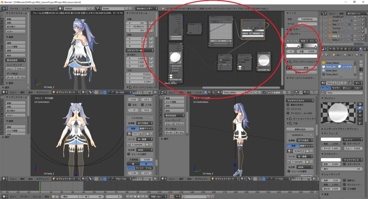Click the Dress_Blue material slot

click(331, 71)
